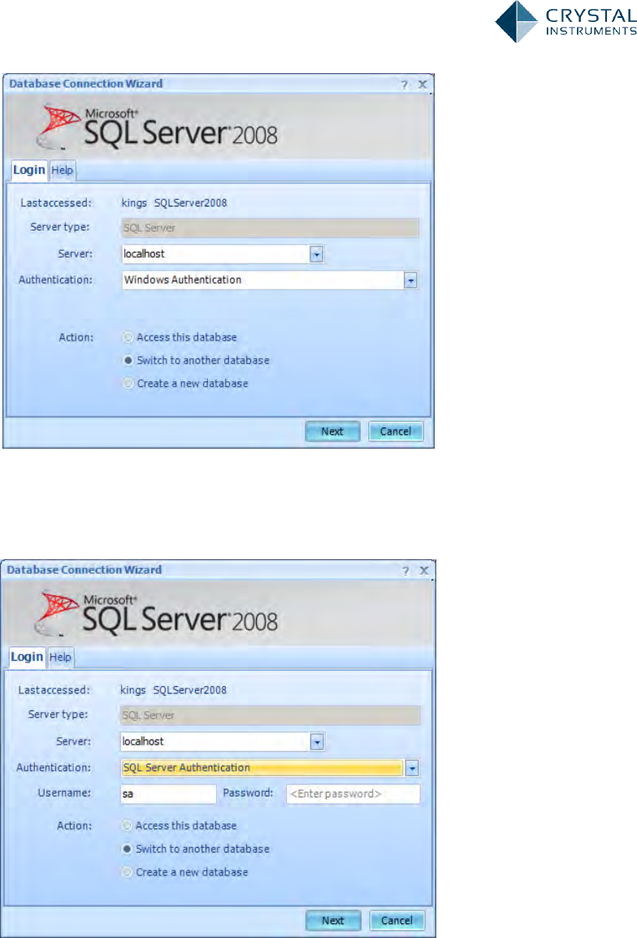Select 'Access this database' in upper wizard

pyautogui.click(x=180, y=337)
